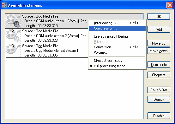This screenshot has height=124, width=175.
Task: Click the OK button
Action: pyautogui.click(x=159, y=17)
